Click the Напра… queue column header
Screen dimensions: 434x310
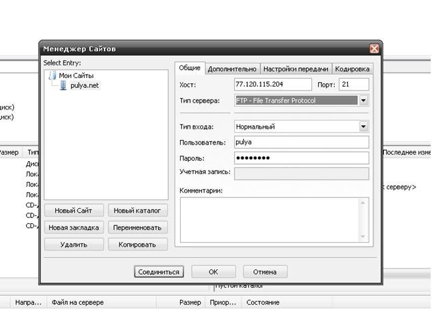pos(28,302)
